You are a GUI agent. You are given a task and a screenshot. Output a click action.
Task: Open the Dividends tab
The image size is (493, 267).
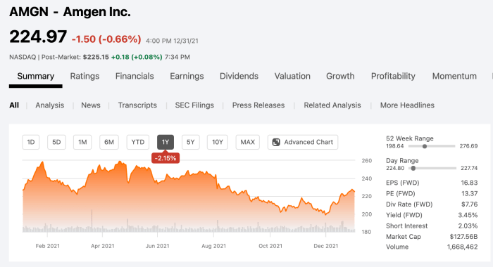[239, 77]
